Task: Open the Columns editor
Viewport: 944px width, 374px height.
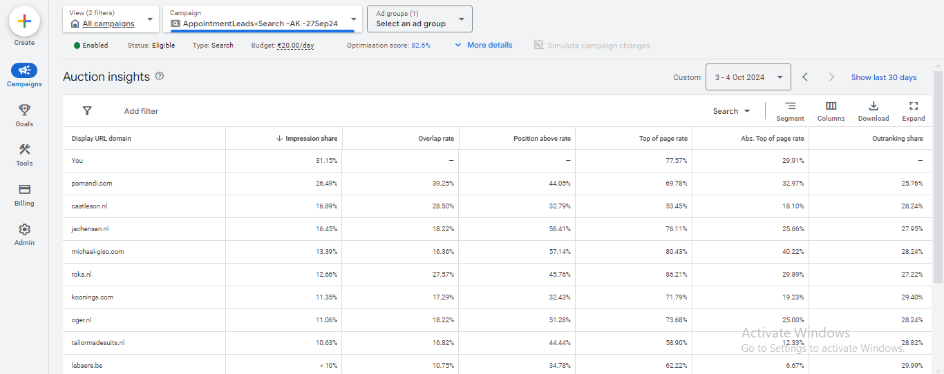Action: tap(831, 106)
